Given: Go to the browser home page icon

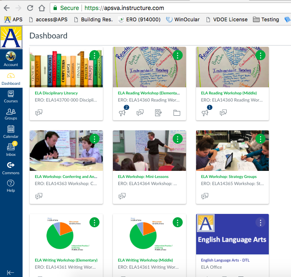Looking at the screenshot, I should pos(42,8).
